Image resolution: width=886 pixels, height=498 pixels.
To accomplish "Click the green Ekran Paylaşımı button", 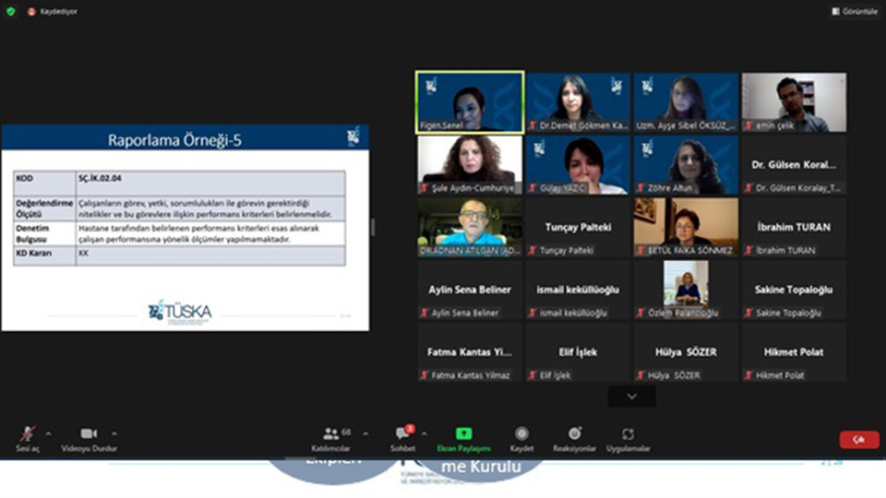I will click(x=463, y=437).
